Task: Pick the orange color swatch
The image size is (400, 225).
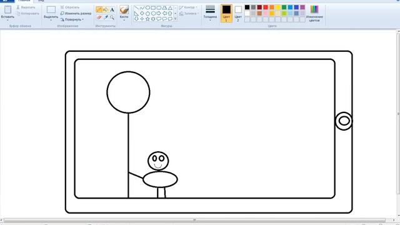Action: pos(272,7)
